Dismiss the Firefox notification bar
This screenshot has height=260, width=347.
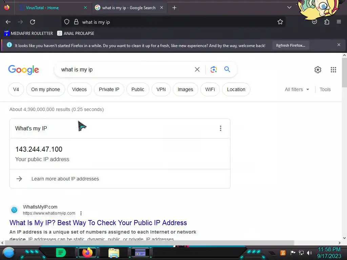click(339, 45)
